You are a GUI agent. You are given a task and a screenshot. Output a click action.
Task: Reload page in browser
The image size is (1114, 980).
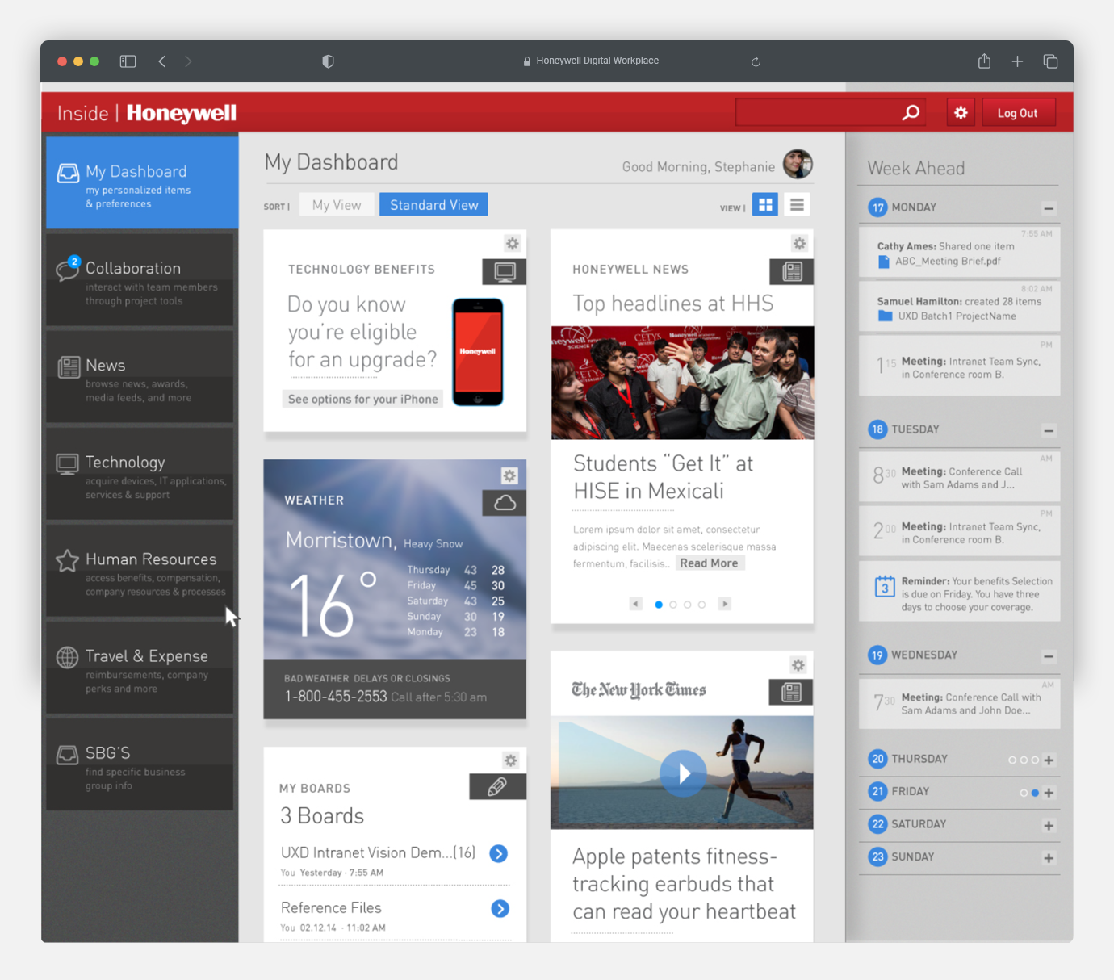(756, 61)
